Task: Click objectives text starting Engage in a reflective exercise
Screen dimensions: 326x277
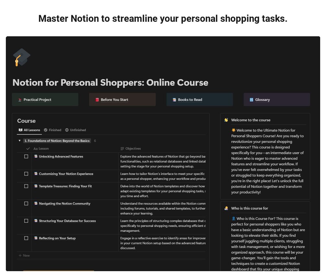Action: pos(163,243)
